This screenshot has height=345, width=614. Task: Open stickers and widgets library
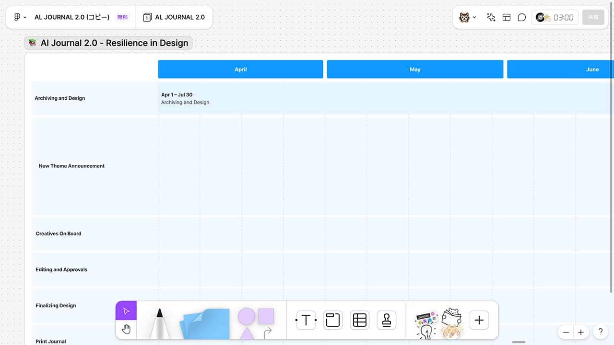tap(438, 323)
